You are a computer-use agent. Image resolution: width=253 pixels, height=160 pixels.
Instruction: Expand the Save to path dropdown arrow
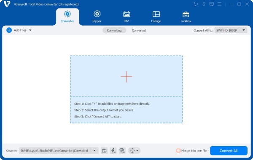(94, 151)
